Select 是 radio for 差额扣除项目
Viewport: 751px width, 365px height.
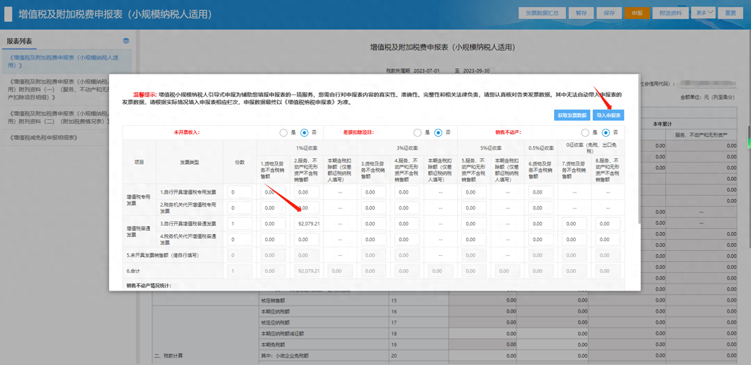[x=417, y=133]
